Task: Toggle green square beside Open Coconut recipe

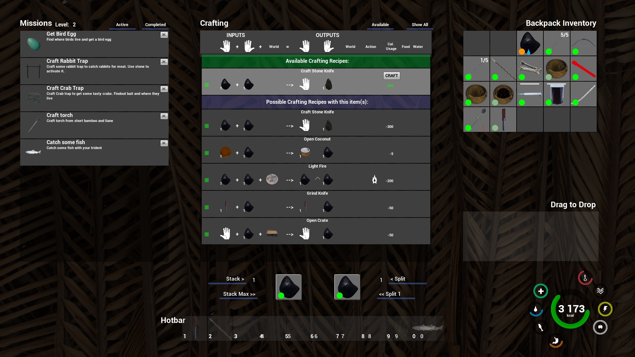Action: [x=207, y=153]
